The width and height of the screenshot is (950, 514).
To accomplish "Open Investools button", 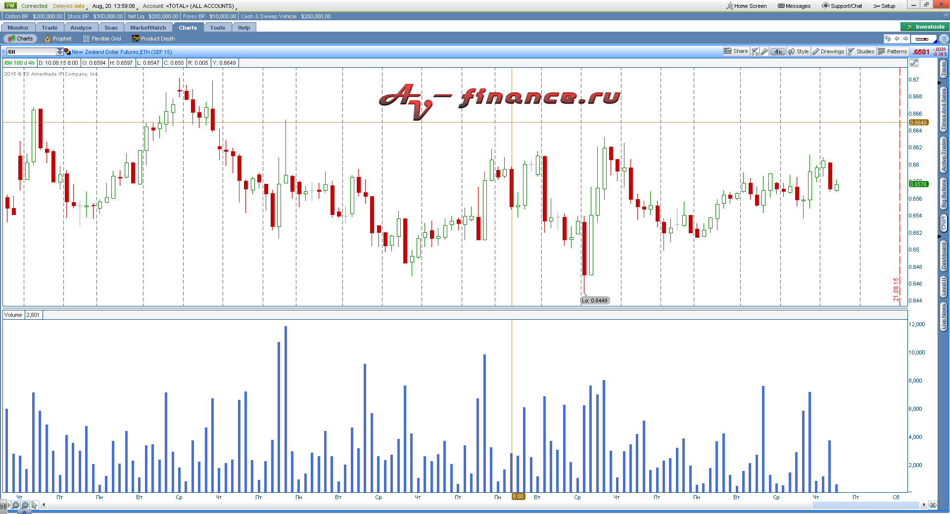I will coord(924,27).
